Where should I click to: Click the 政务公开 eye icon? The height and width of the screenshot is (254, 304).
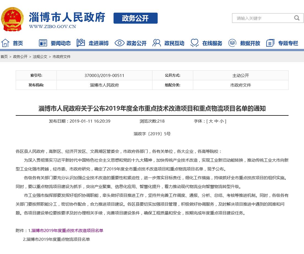pos(119,43)
